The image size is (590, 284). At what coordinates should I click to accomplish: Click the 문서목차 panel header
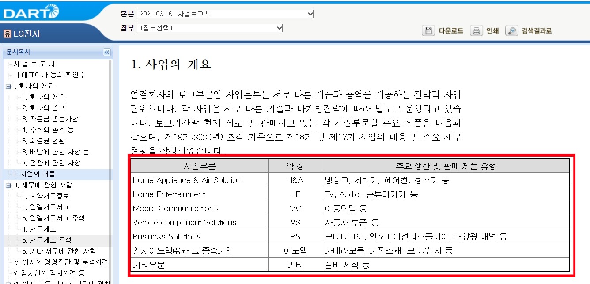coord(57,52)
